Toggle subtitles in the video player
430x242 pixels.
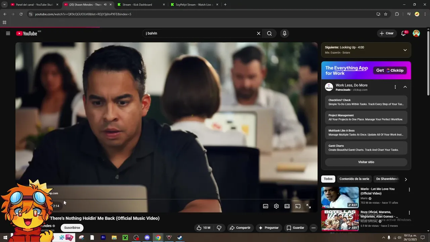pos(265,206)
